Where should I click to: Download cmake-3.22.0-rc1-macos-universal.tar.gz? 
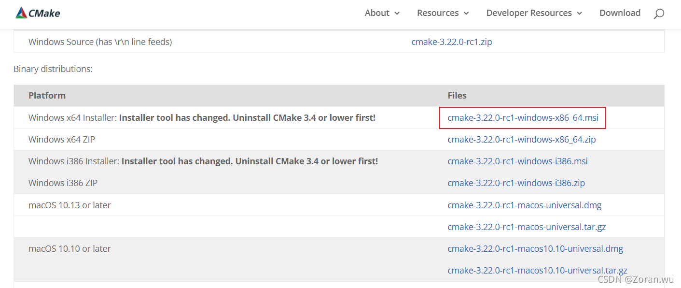[527, 227]
